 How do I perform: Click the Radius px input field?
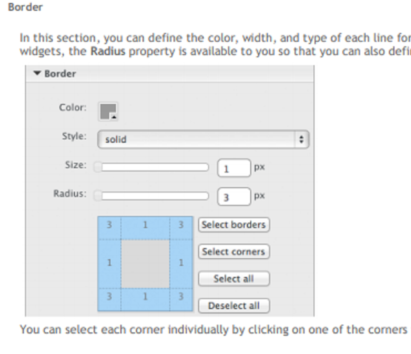coord(234,197)
